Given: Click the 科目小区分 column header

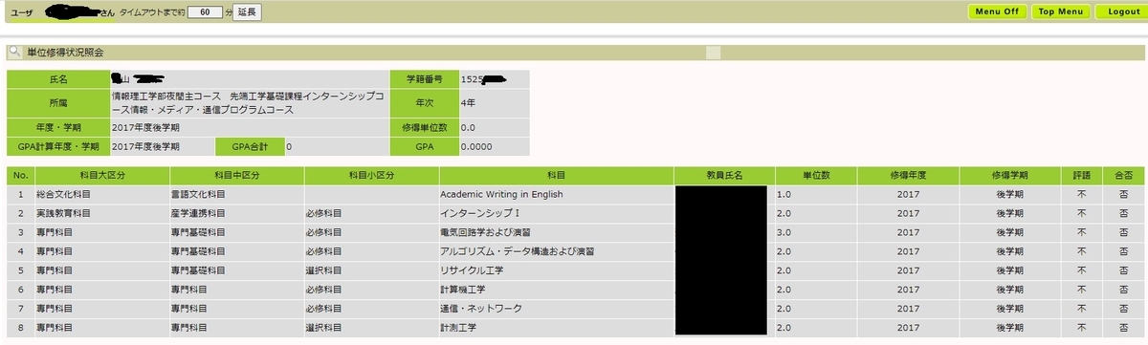Looking at the screenshot, I should click(371, 176).
